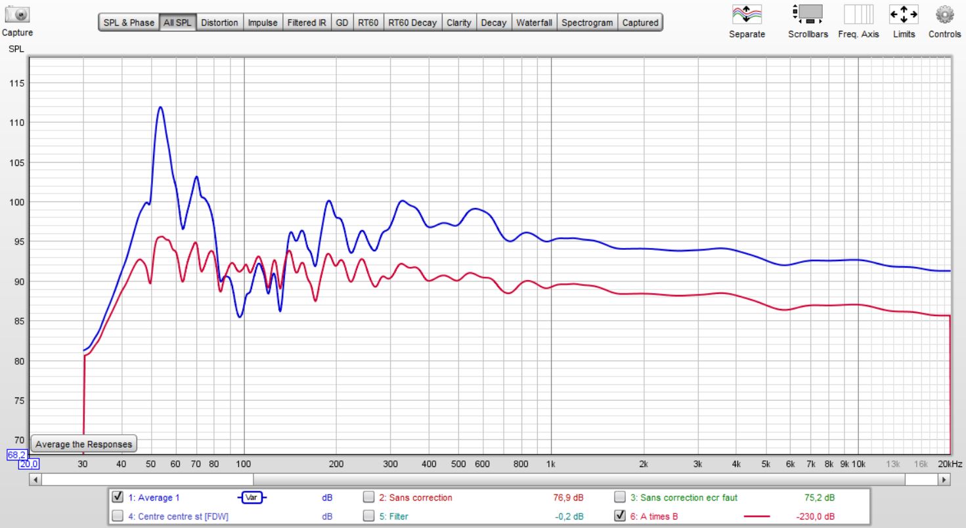Screen dimensions: 966x528
Task: Switch to the Filtered IR tab
Action: (307, 22)
